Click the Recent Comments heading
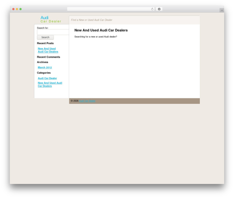This screenshot has width=234, height=198. 48,57
